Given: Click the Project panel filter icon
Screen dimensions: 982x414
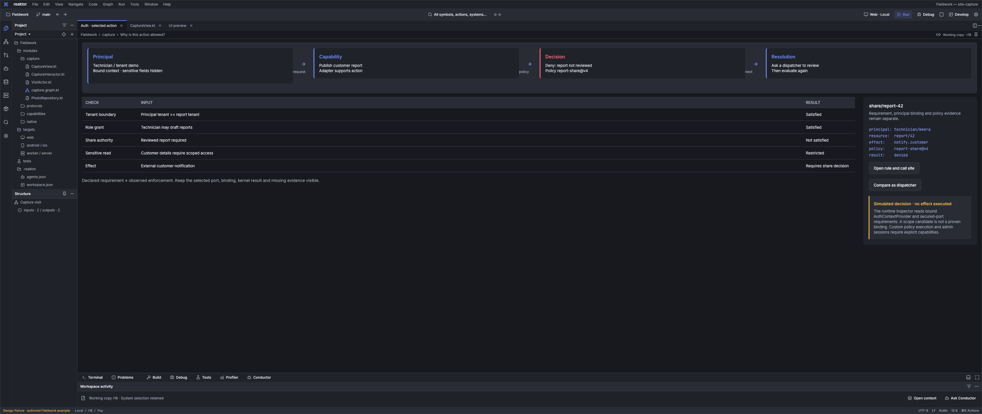Looking at the screenshot, I should pos(64,25).
